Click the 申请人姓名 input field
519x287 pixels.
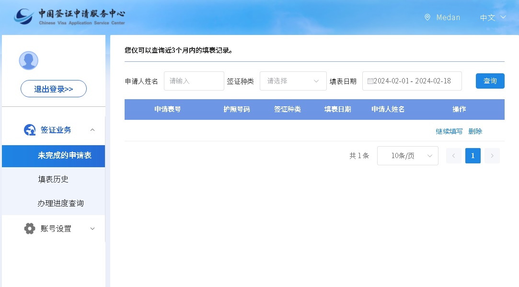[x=194, y=81]
